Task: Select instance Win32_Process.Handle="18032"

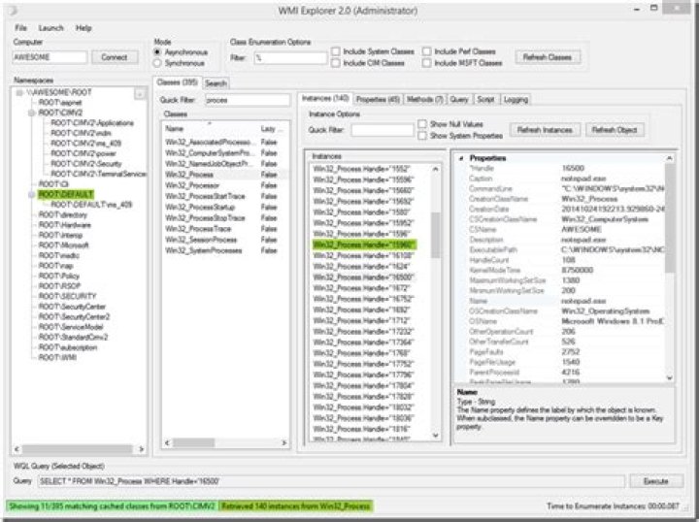Action: click(363, 408)
